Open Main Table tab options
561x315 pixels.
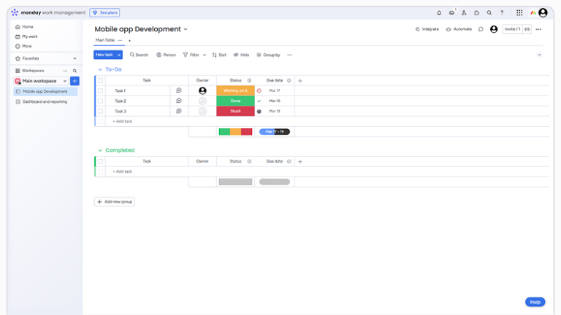coord(120,40)
